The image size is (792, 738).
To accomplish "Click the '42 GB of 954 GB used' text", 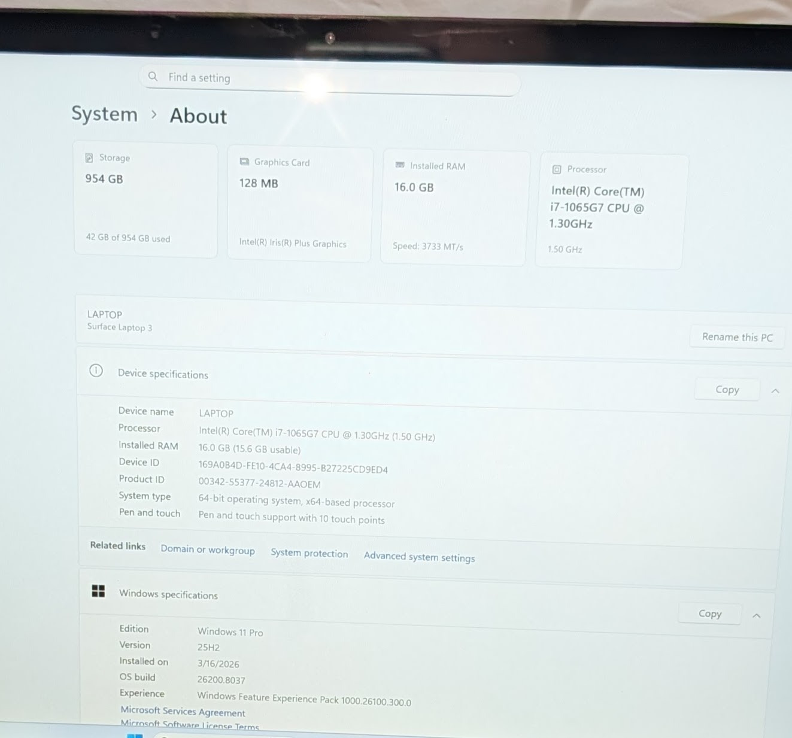I will (128, 238).
